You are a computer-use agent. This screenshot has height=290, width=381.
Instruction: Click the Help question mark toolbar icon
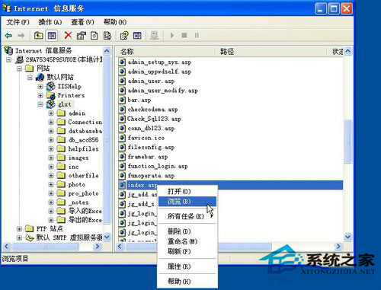point(124,36)
